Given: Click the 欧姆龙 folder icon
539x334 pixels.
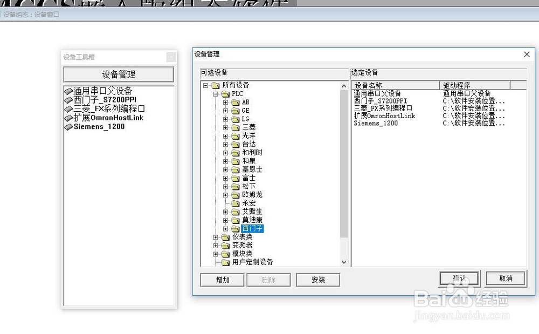Looking at the screenshot, I should click(x=236, y=195).
